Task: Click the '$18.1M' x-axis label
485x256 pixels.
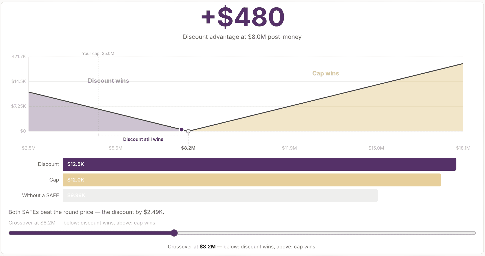Action: 463,148
